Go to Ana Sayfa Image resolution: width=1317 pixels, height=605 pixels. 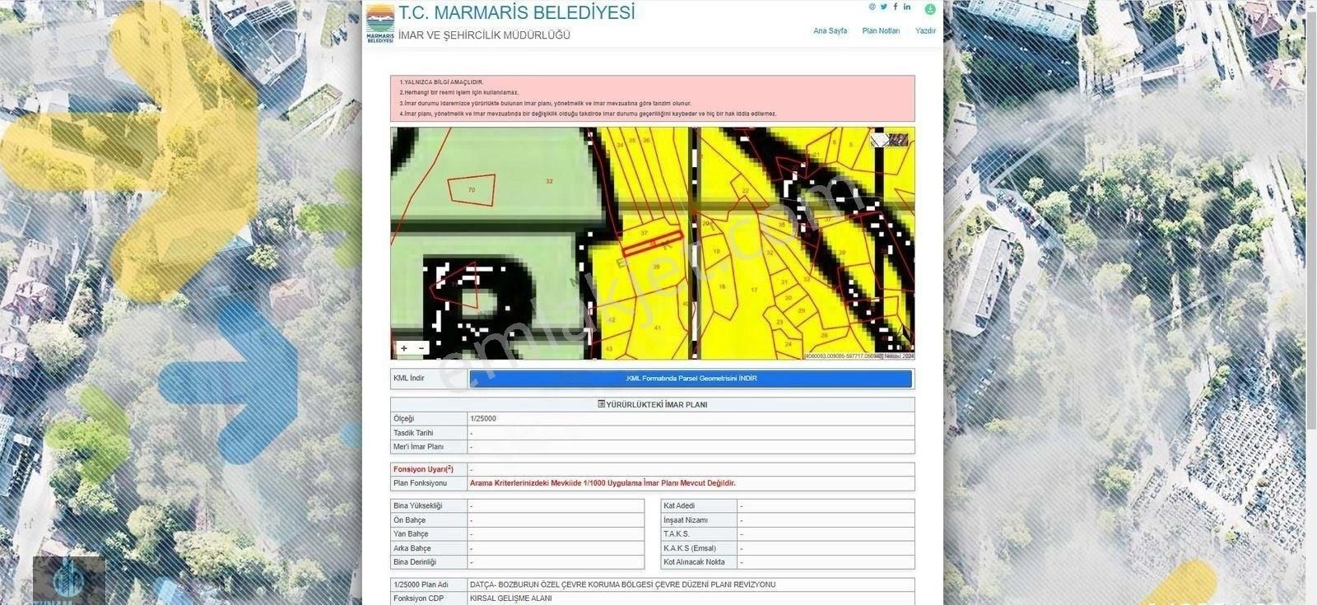[830, 30]
